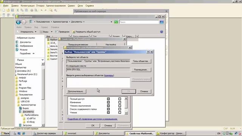242x136 pixels.
Task: Click the Музыка icon in favorite links
Action: pos(17,49)
